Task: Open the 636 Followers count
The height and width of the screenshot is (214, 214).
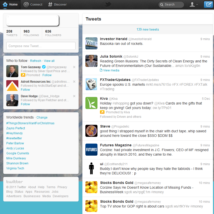Action: tap(53, 33)
